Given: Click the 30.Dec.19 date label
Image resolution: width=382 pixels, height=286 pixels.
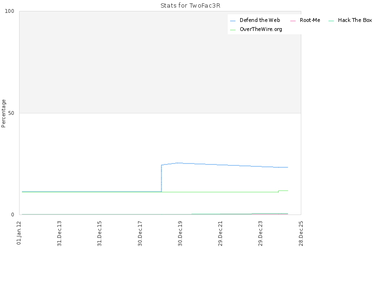Looking at the screenshot, I should coord(180,233).
